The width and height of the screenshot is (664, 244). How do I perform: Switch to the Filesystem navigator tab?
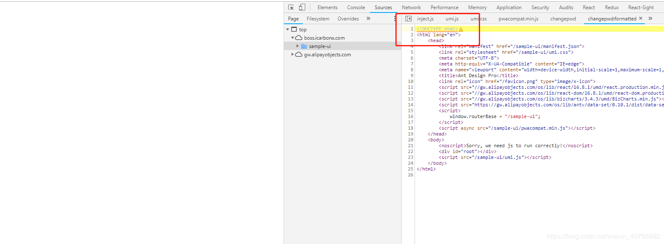318,19
